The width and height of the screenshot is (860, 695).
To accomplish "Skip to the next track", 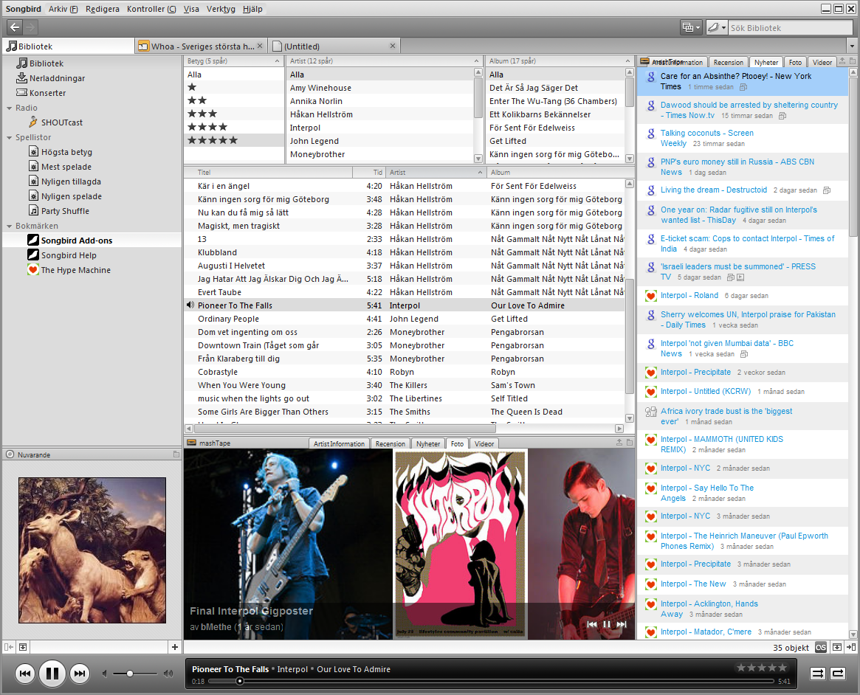I will [x=80, y=674].
